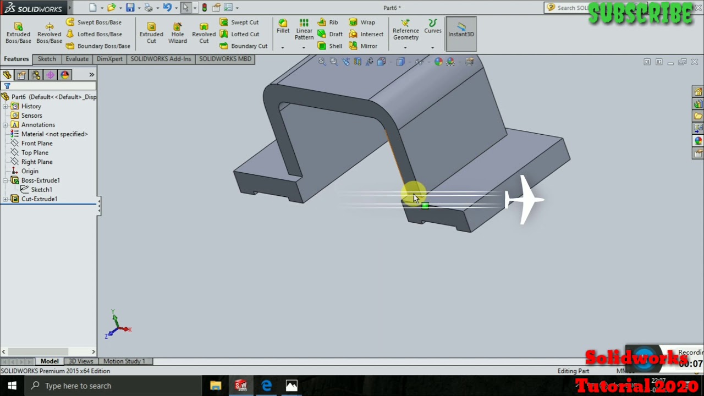
Task: Open the 3D Views tab
Action: pos(81,361)
